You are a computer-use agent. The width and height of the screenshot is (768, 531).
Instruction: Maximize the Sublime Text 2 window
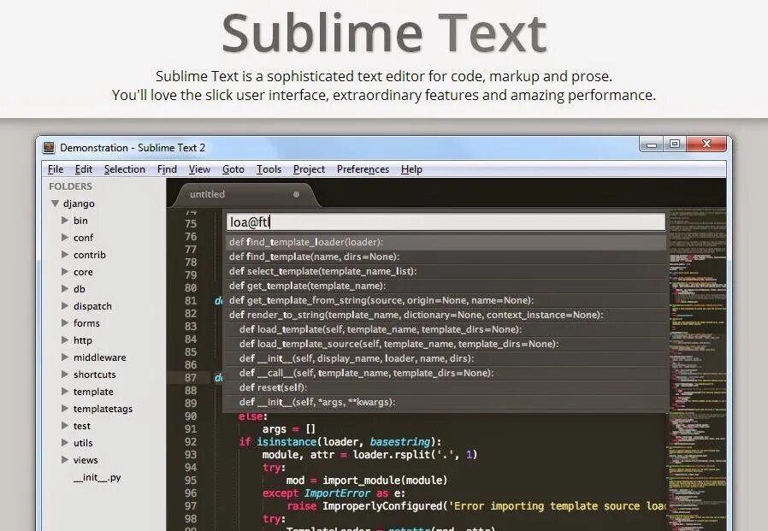(675, 144)
